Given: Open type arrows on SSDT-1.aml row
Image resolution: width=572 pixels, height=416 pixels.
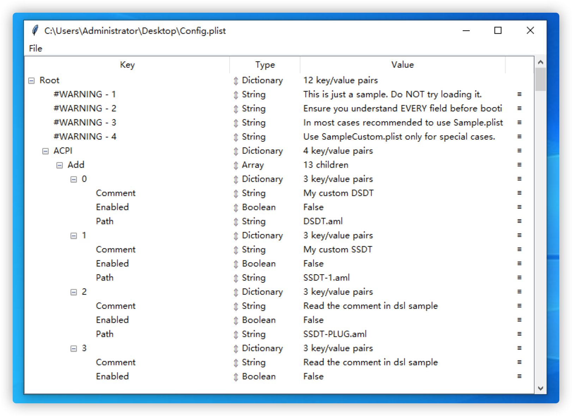Looking at the screenshot, I should coord(236,278).
